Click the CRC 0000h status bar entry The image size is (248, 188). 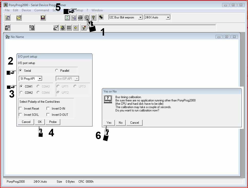point(86,182)
